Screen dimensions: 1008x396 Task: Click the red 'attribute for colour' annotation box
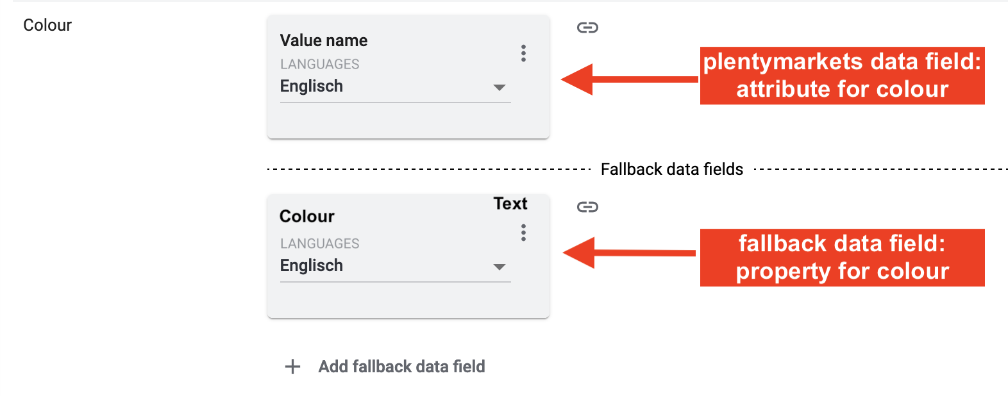842,76
